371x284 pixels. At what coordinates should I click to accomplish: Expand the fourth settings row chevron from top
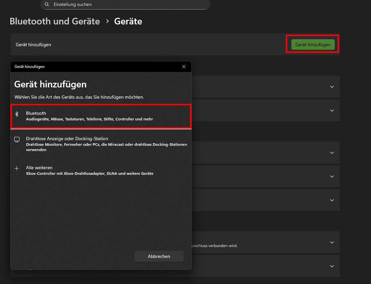point(332,176)
